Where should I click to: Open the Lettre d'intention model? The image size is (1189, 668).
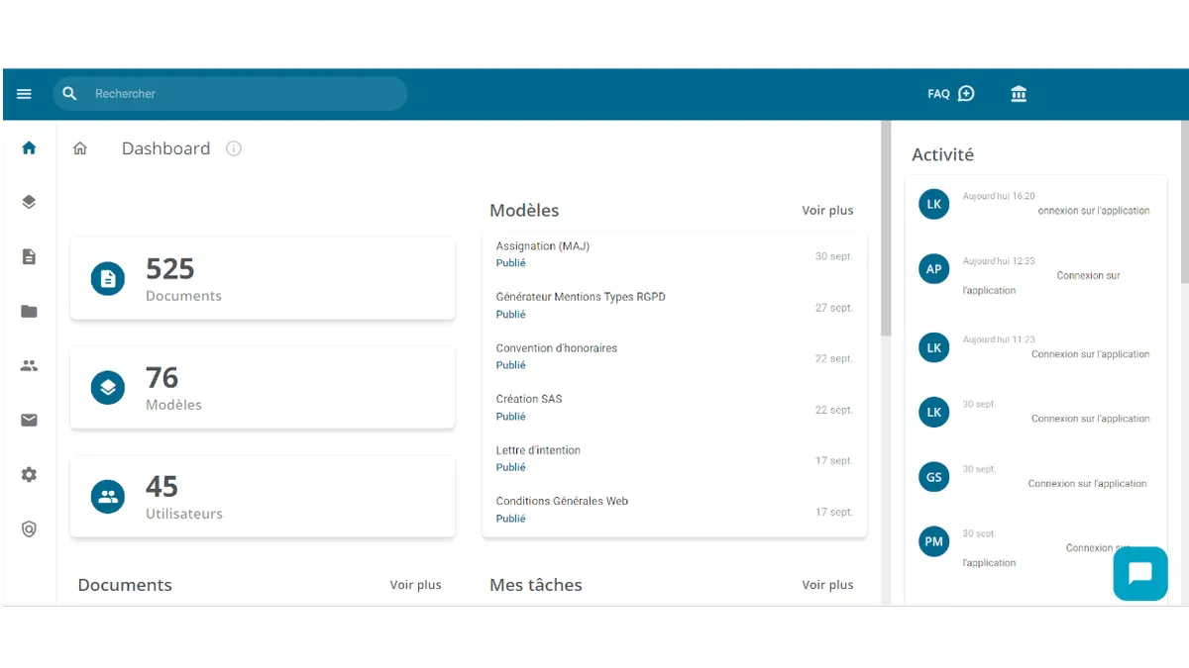point(674,459)
